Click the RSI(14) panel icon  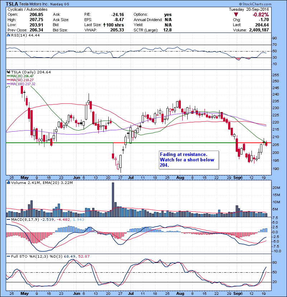click(x=8, y=35)
